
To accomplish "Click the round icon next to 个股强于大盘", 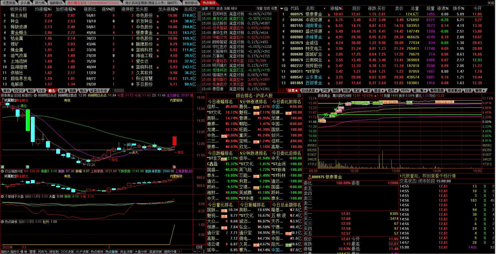I will point(2,196).
